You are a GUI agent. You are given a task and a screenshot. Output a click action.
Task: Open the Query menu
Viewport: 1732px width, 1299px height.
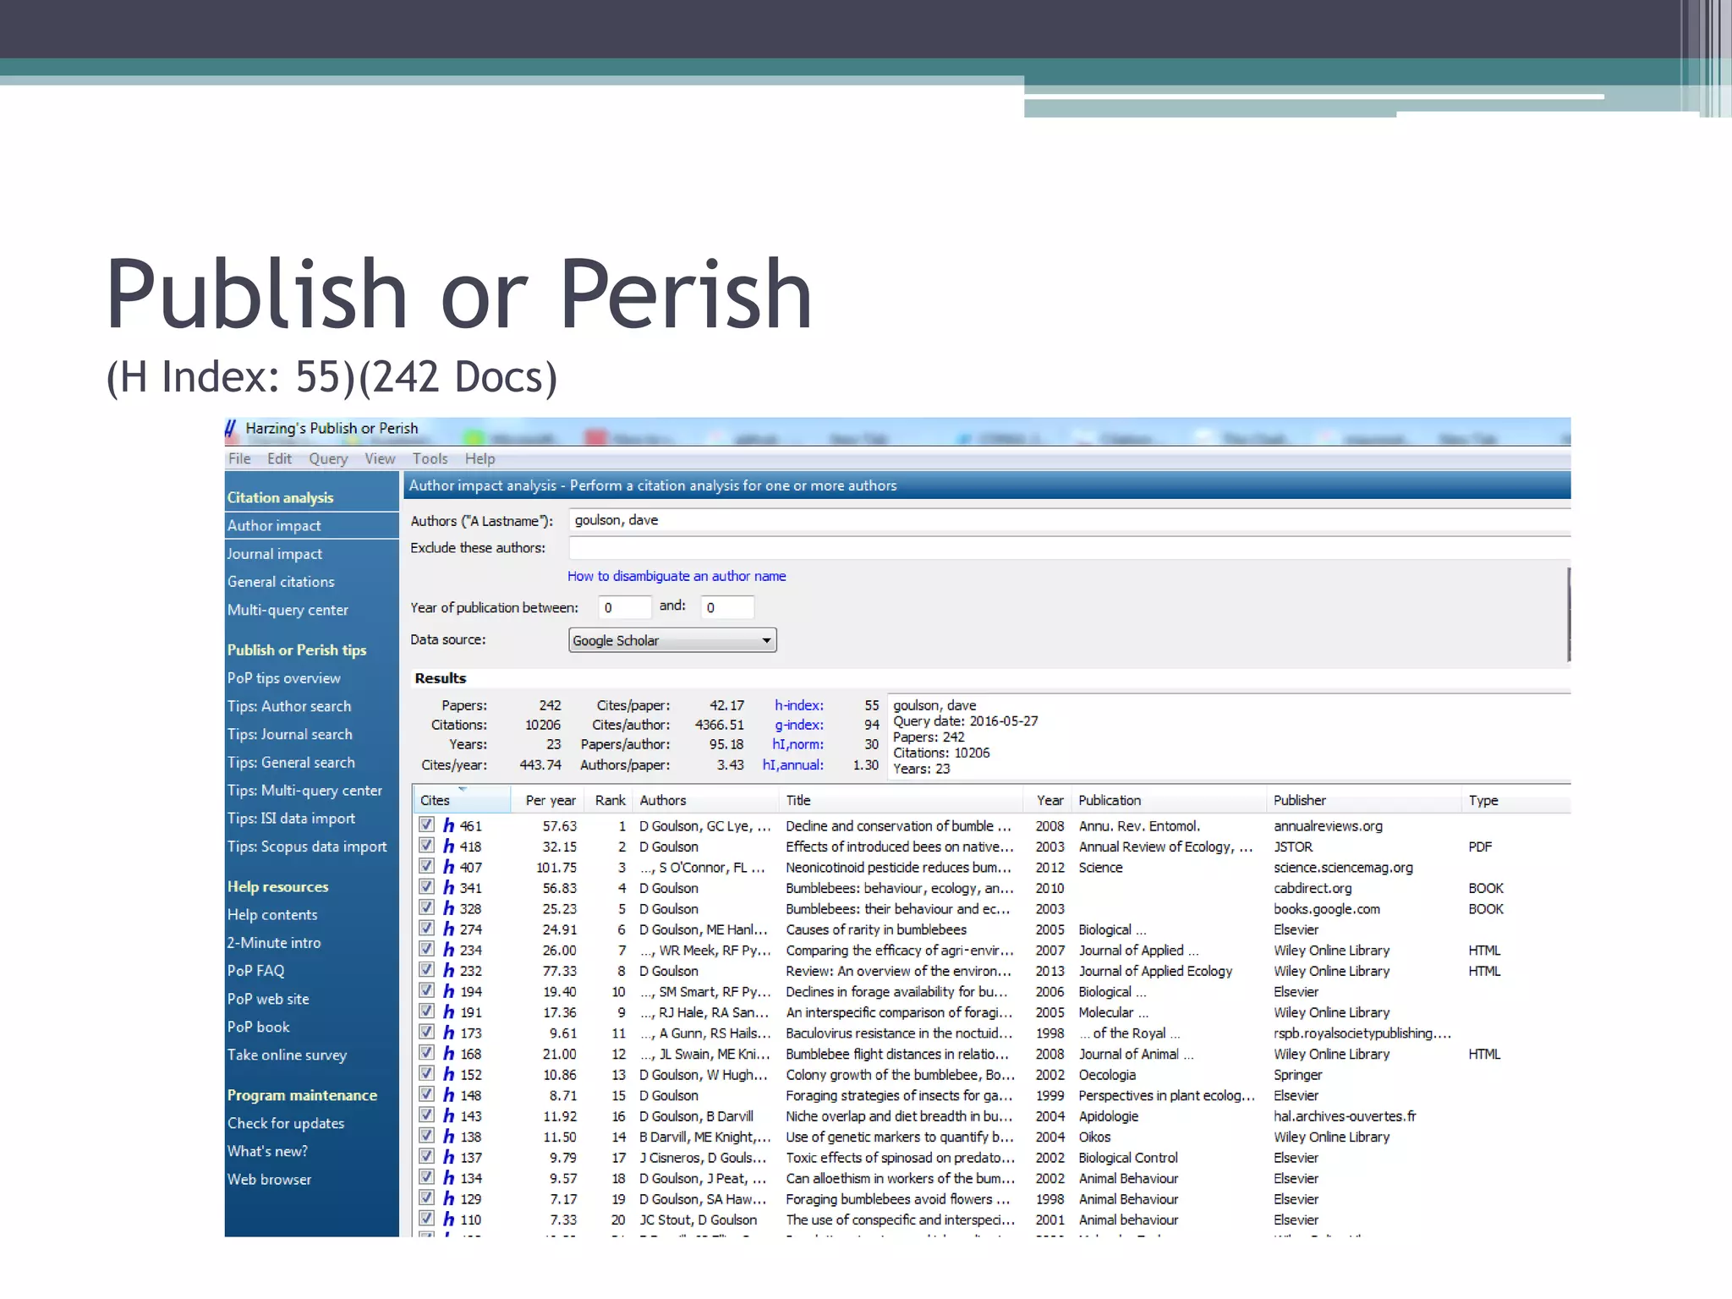tap(328, 458)
